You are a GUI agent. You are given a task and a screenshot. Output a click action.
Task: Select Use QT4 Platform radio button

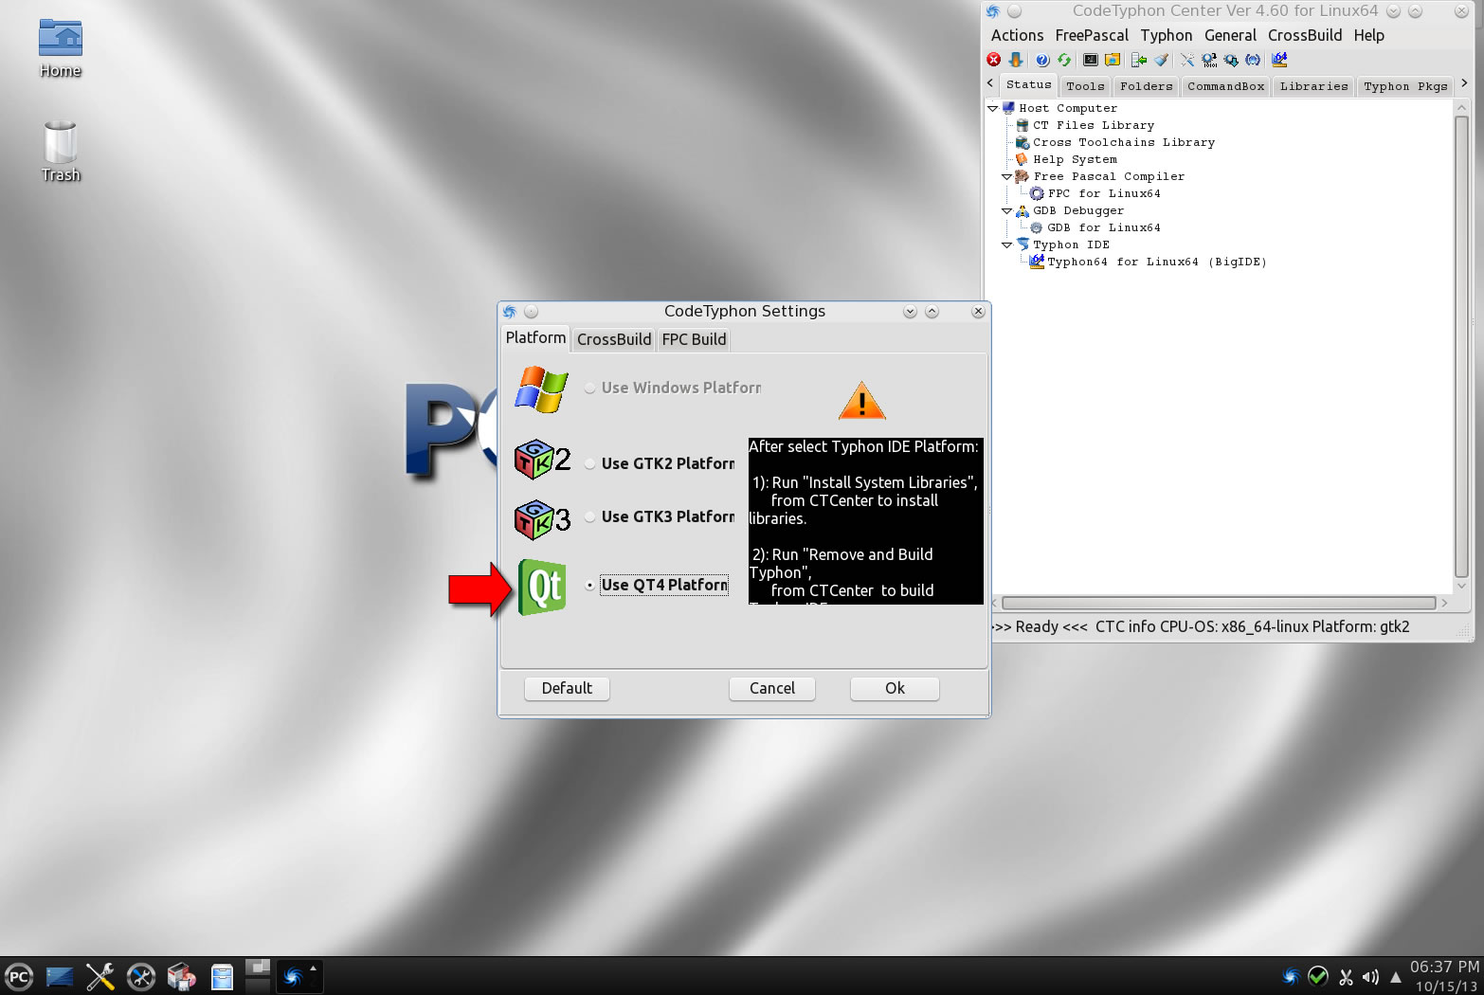click(590, 585)
